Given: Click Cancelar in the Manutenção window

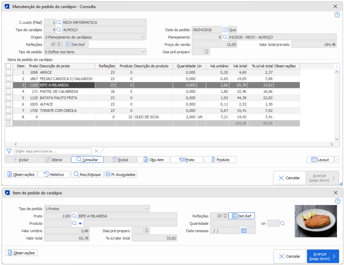Looking at the screenshot, I should point(289,178).
